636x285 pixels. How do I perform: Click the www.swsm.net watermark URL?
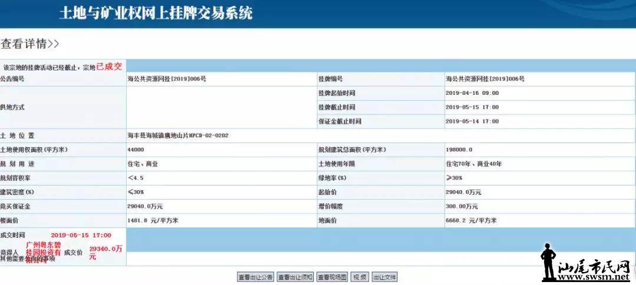pyautogui.click(x=595, y=276)
